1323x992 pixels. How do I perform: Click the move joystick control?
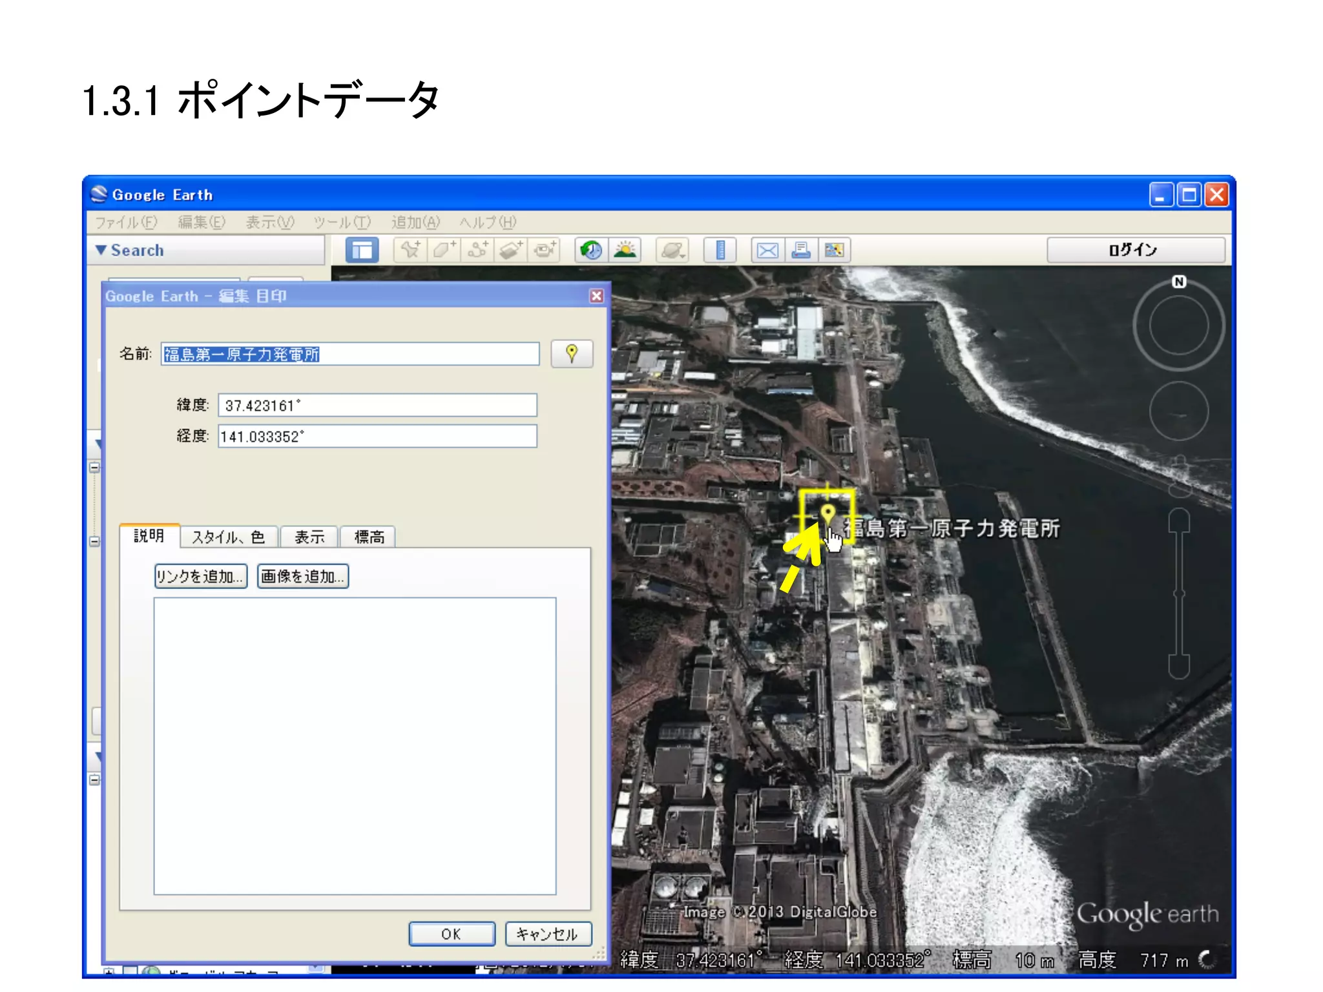coord(1179,411)
